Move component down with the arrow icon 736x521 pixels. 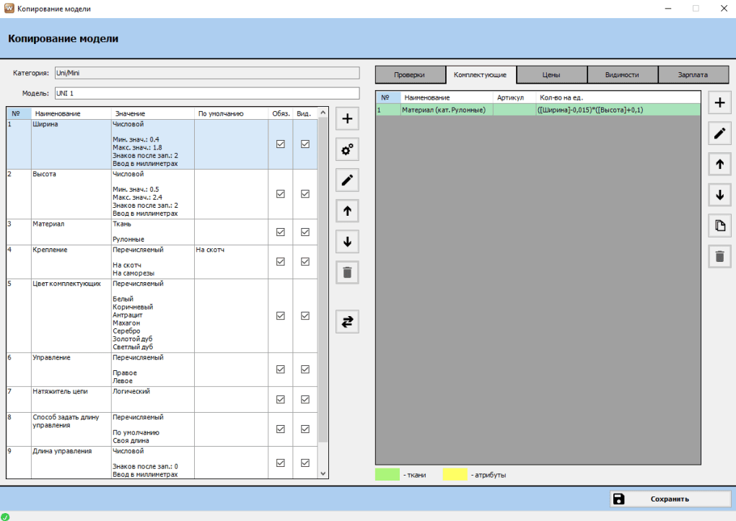tap(719, 195)
